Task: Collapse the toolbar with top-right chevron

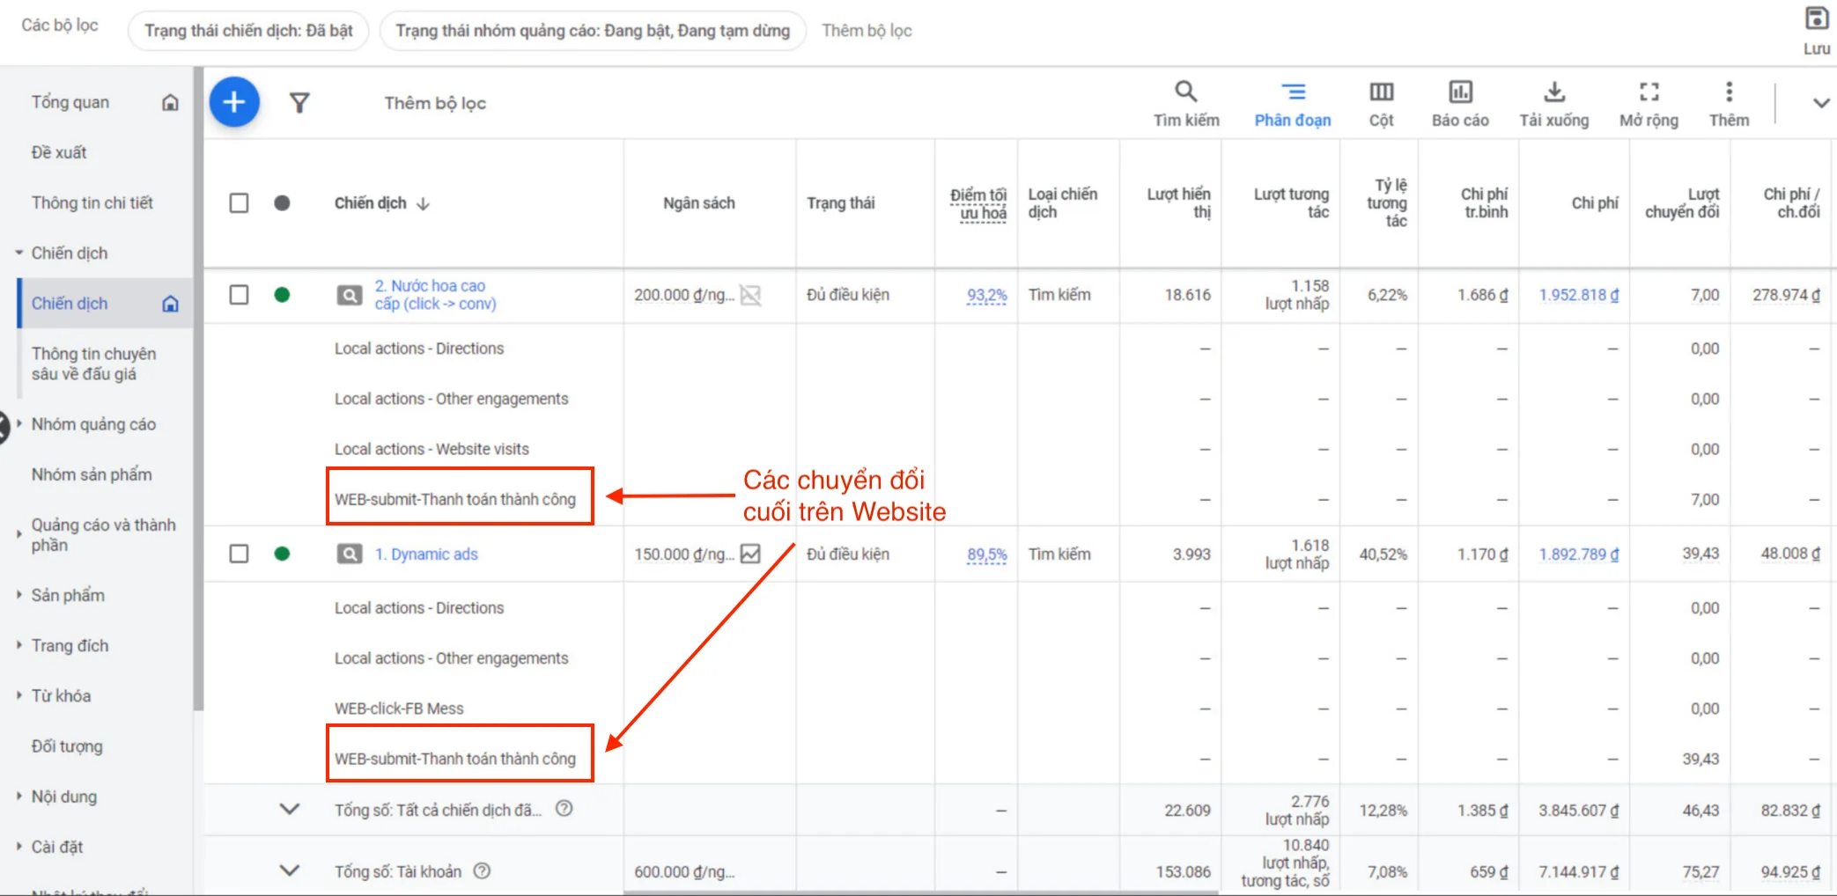Action: 1821,103
